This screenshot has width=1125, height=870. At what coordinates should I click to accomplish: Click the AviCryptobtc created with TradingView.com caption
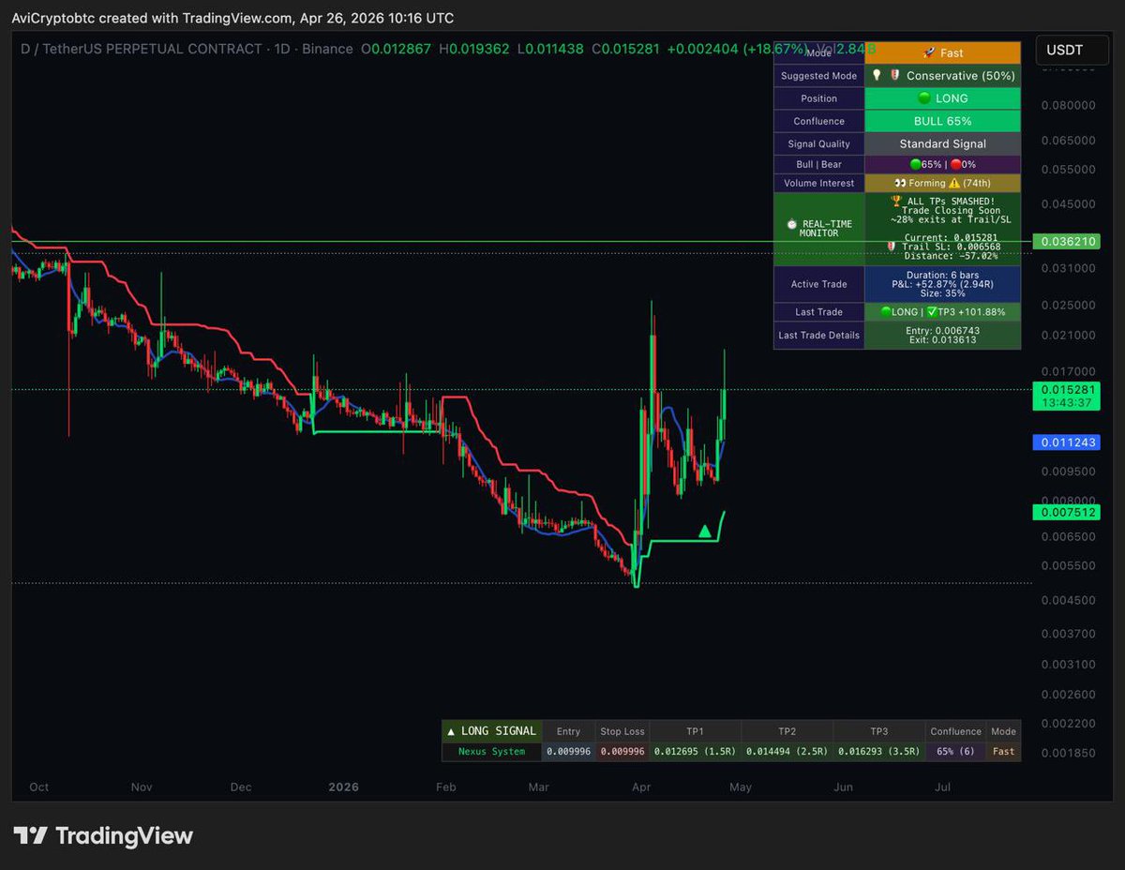click(x=232, y=18)
